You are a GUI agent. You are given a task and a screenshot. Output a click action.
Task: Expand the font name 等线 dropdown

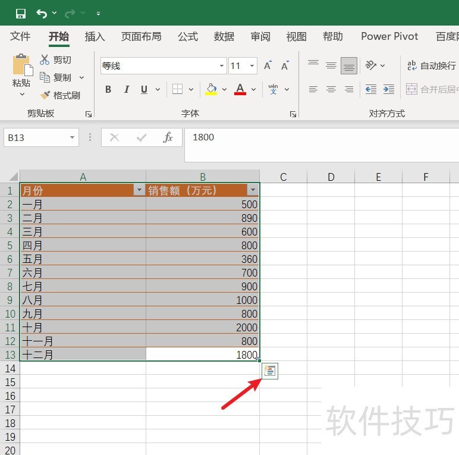click(222, 66)
